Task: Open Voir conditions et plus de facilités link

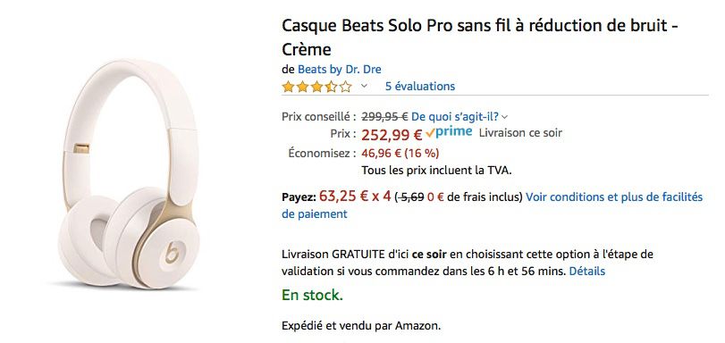Action: coord(614,197)
